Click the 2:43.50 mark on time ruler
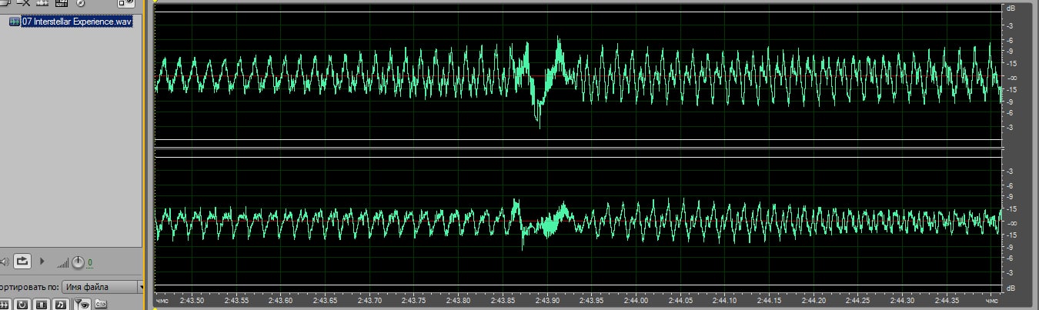The image size is (1039, 310). [x=192, y=301]
